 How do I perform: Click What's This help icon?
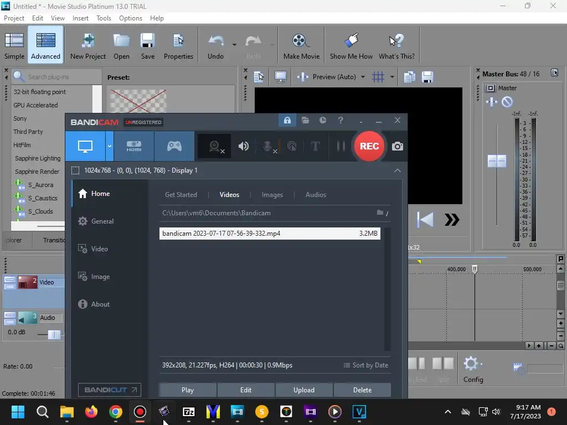click(396, 45)
